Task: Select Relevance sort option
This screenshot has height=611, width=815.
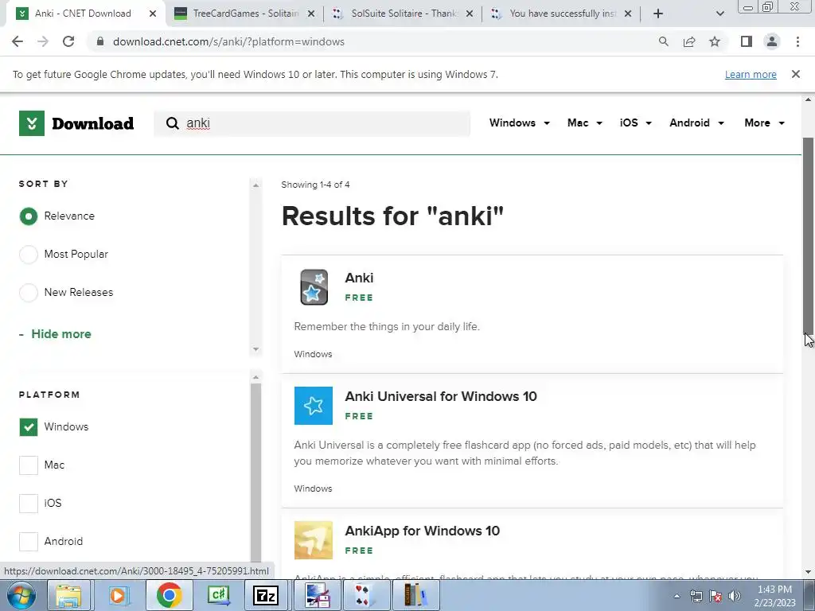Action: pos(29,216)
